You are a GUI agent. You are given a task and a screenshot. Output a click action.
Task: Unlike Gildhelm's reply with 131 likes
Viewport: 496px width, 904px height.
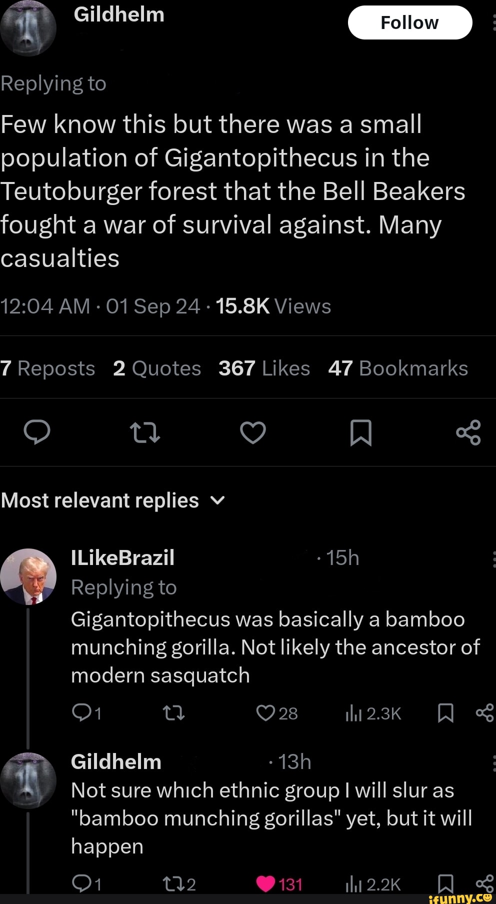point(266,884)
